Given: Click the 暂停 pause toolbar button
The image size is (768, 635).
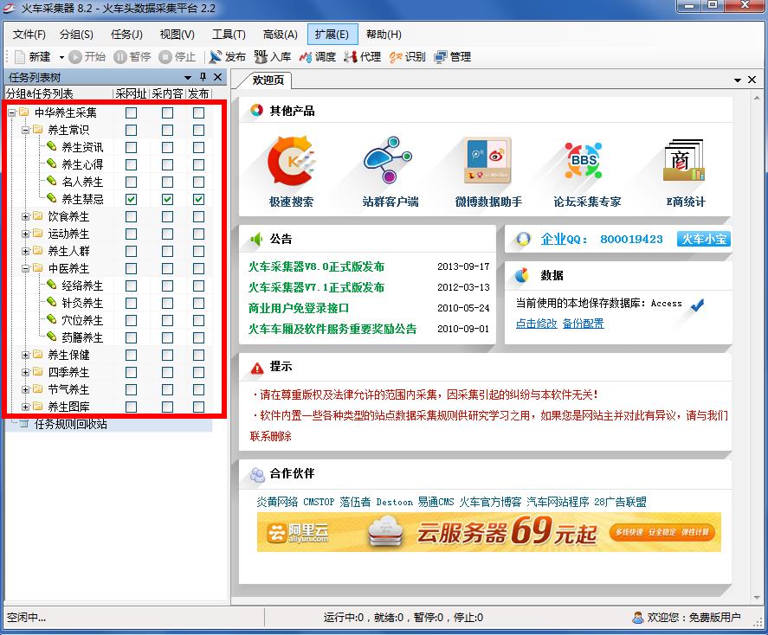Looking at the screenshot, I should click(x=132, y=57).
